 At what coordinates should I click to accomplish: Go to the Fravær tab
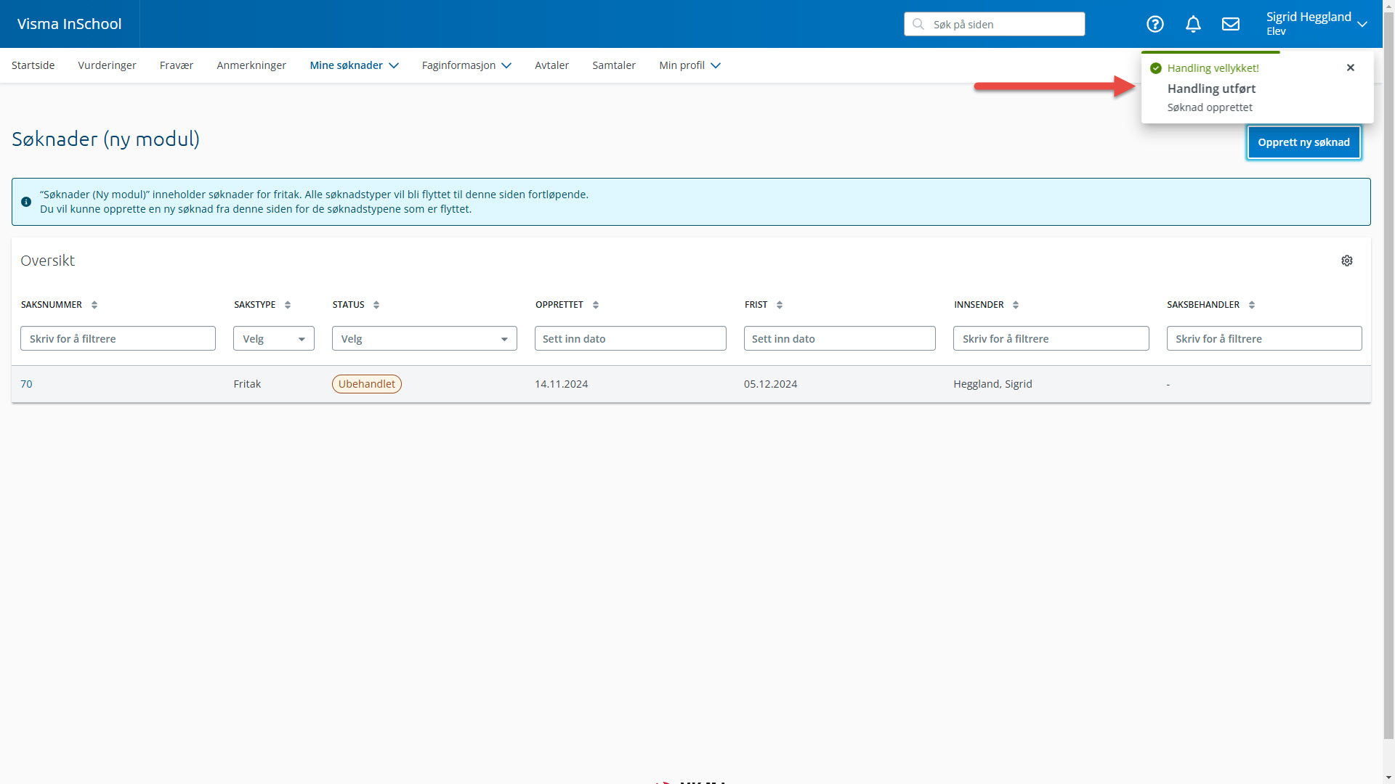pyautogui.click(x=177, y=65)
